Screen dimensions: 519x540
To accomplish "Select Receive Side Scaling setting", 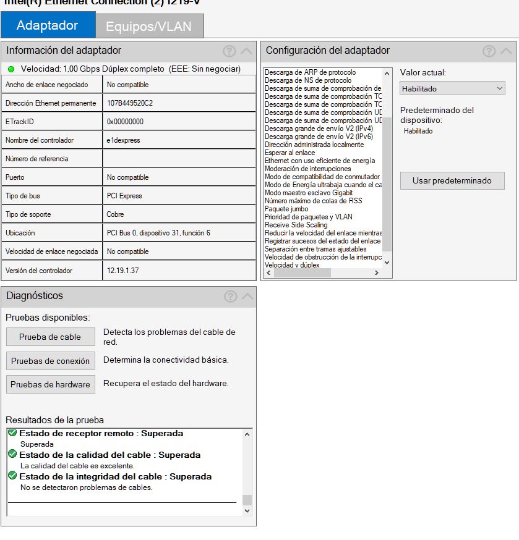I will [296, 225].
